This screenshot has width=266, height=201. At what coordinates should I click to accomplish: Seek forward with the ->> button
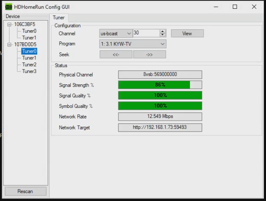pyautogui.click(x=149, y=55)
